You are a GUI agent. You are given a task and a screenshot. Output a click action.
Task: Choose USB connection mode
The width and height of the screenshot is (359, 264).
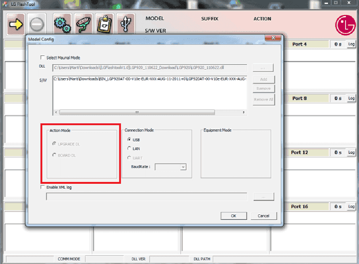click(x=129, y=139)
